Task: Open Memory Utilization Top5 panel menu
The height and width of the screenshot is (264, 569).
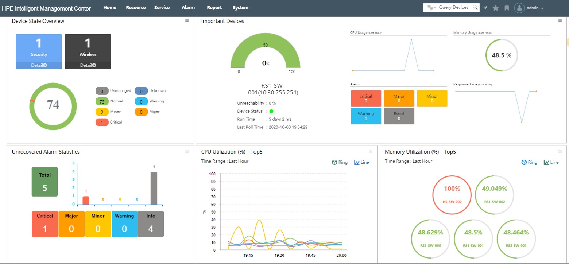Action: pyautogui.click(x=560, y=151)
